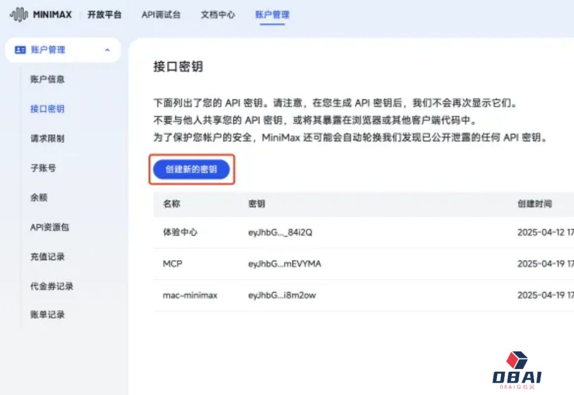Open the 开放平台 header link
Viewport: 574px width, 395px height.
104,15
